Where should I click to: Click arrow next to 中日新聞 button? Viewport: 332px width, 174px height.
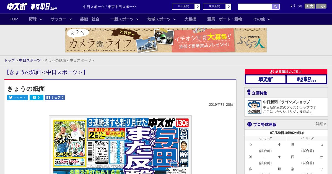point(197,7)
